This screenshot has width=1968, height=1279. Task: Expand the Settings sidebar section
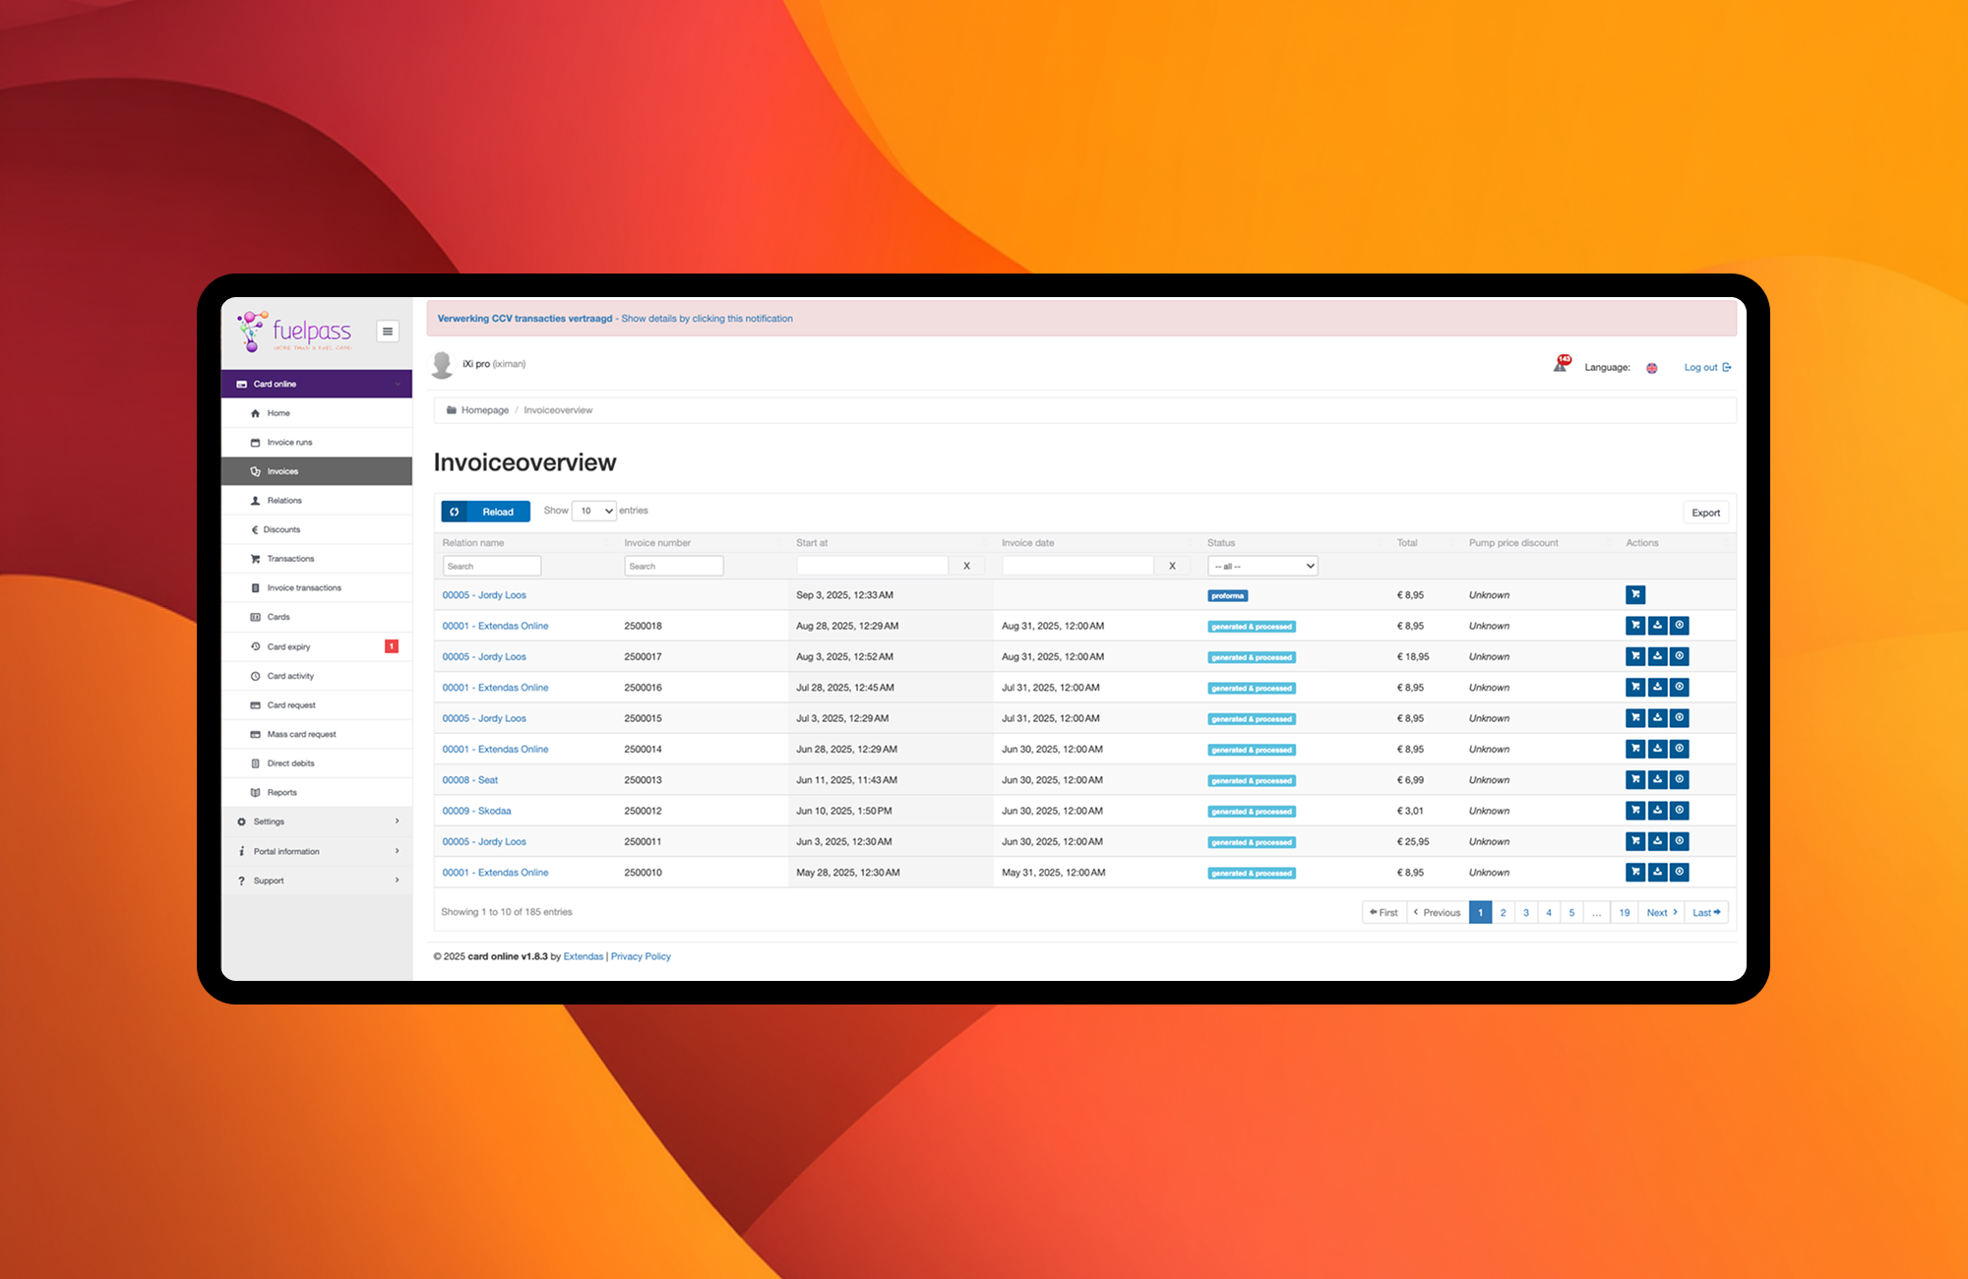(317, 822)
